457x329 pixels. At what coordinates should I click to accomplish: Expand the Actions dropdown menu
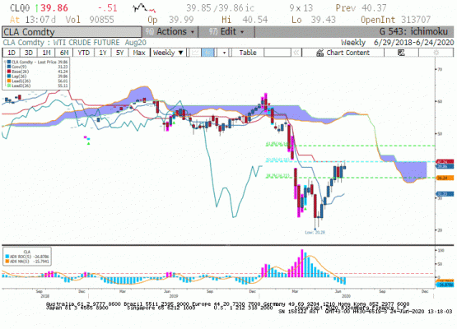[170, 31]
